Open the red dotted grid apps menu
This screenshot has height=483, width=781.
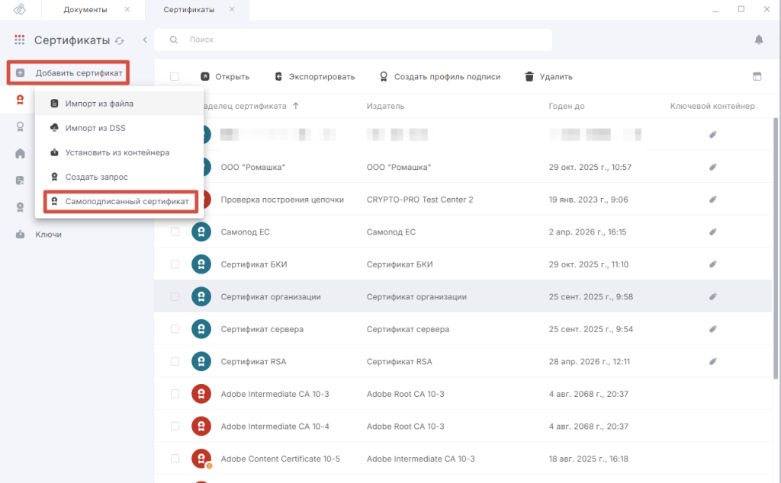tap(19, 40)
